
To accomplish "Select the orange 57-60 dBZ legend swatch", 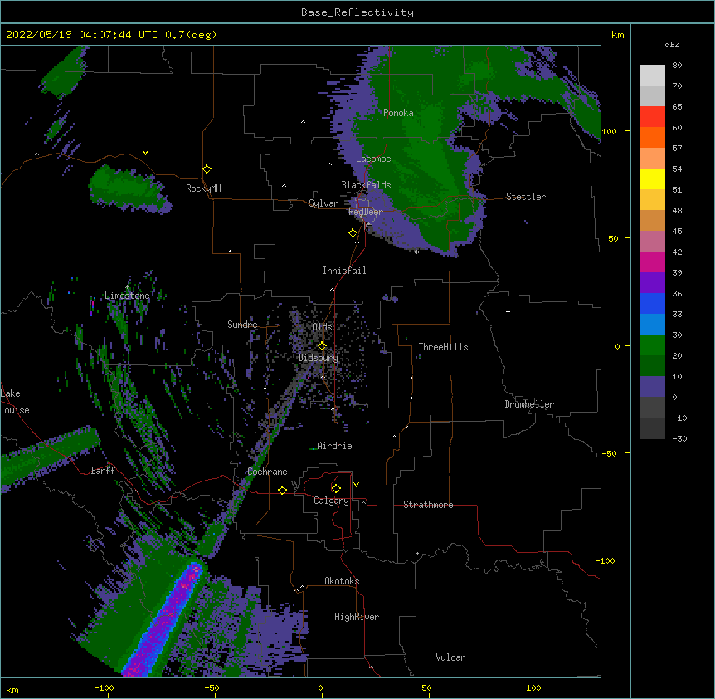I will coord(652,137).
